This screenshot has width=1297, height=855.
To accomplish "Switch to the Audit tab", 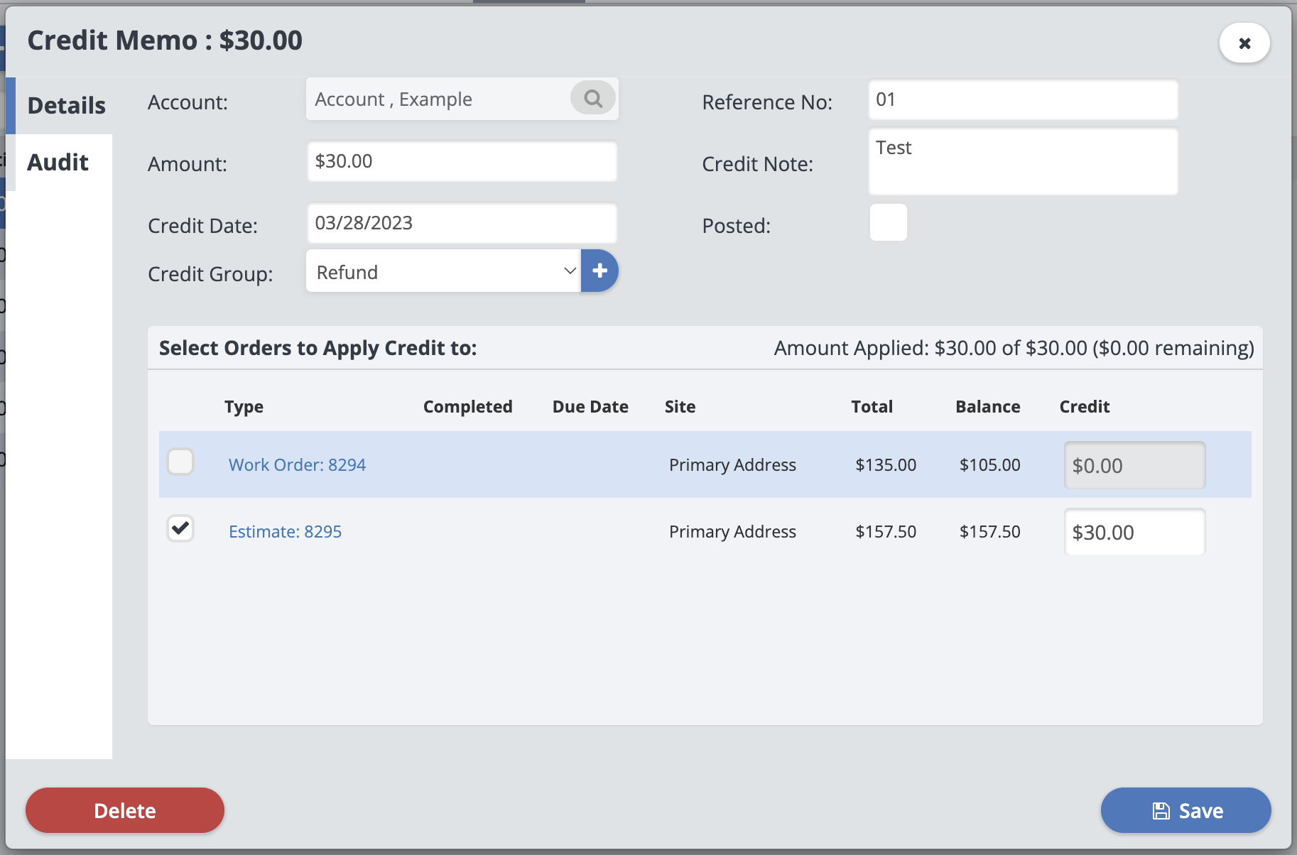I will pos(58,163).
